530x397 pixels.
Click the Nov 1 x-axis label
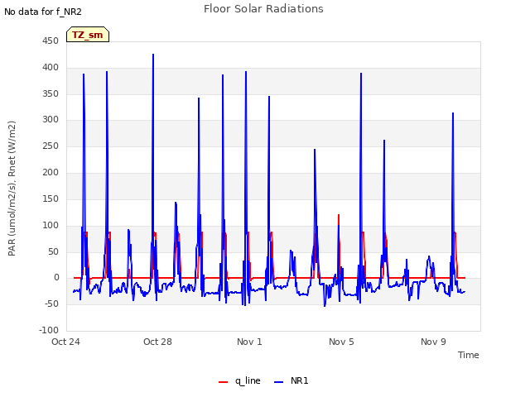(x=249, y=342)
